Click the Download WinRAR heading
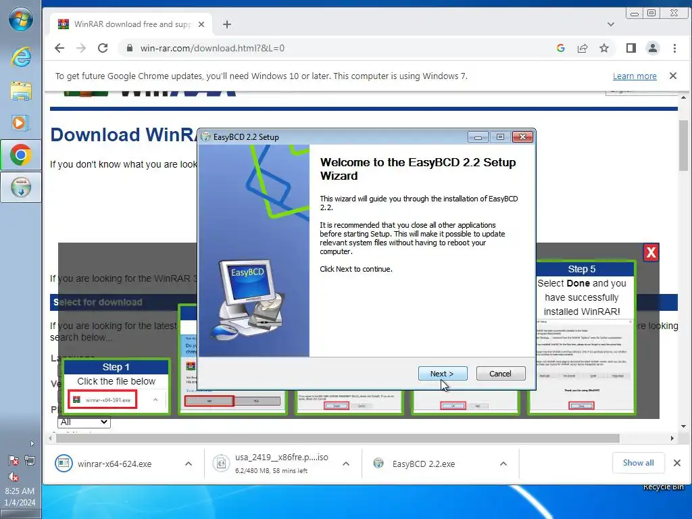Screen dimensions: 692x519 click(122, 135)
